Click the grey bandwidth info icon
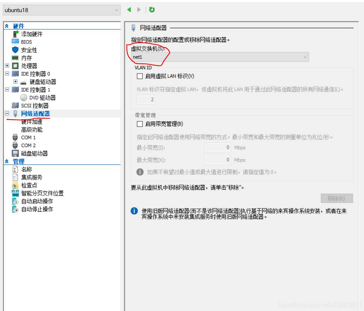Viewport: 364px width, 311px height. coord(140,172)
